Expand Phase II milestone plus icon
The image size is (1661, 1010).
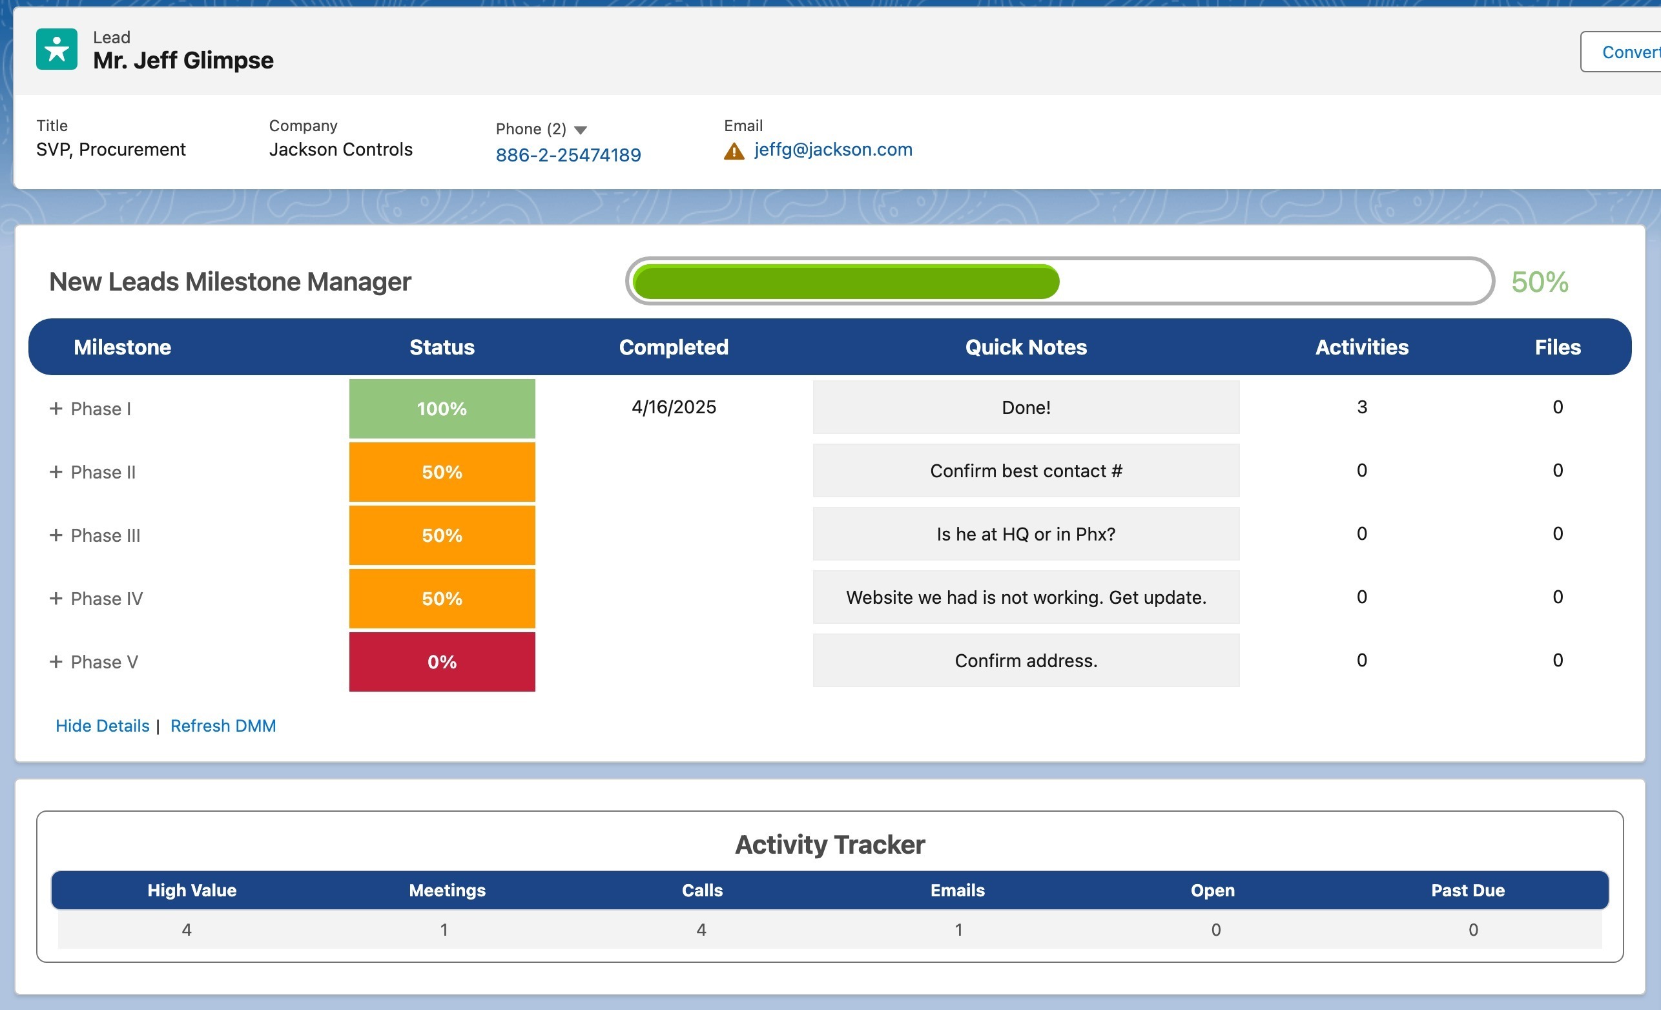point(56,472)
